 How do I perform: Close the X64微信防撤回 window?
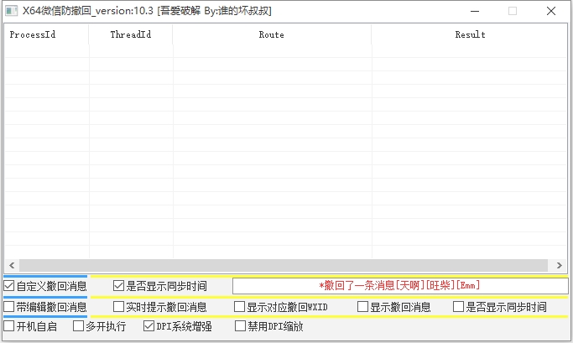pyautogui.click(x=551, y=11)
